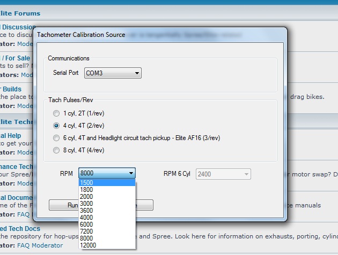
Task: Select the 1 cyl, 2T radio option
Action: tap(56, 113)
